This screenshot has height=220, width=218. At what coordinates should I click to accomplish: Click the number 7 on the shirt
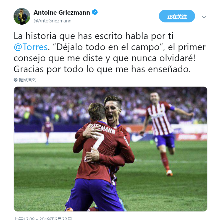98,141
